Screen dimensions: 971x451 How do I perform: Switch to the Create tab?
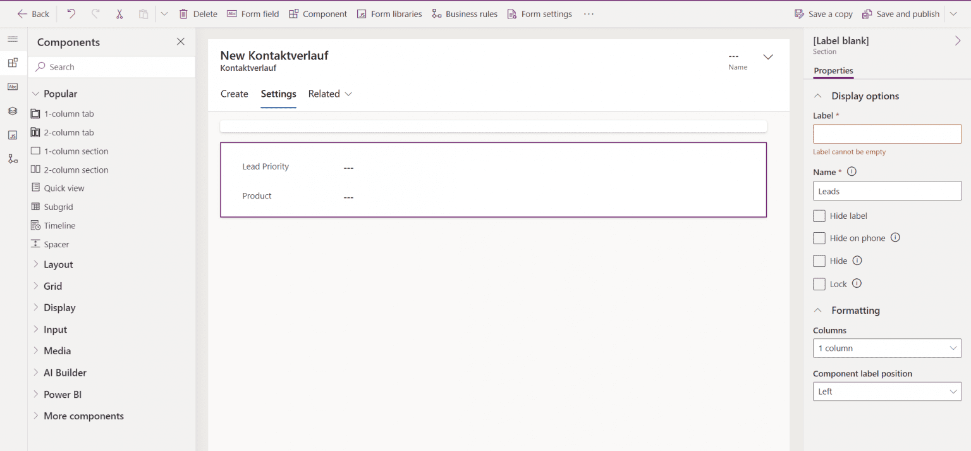[234, 94]
